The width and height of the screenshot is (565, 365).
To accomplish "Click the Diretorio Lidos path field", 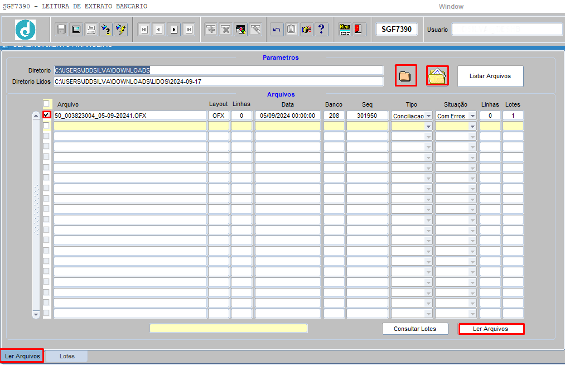I will [x=218, y=81].
